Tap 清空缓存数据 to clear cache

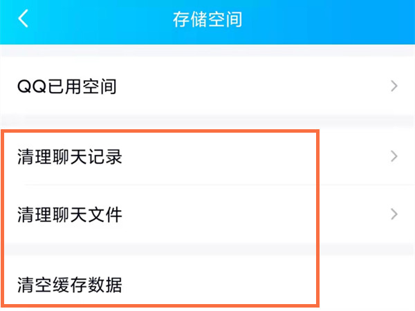coord(70,284)
